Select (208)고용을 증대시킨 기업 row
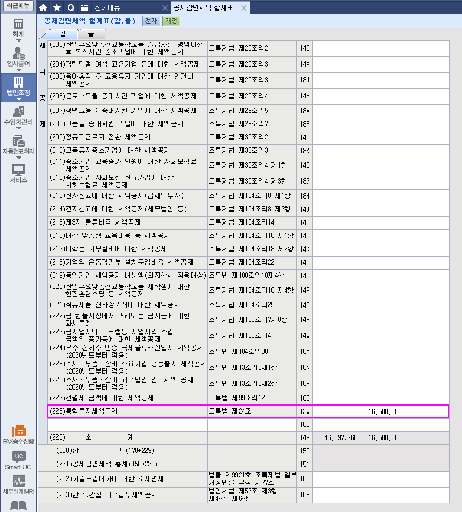Screen dimensions: 462x512 tap(248, 124)
